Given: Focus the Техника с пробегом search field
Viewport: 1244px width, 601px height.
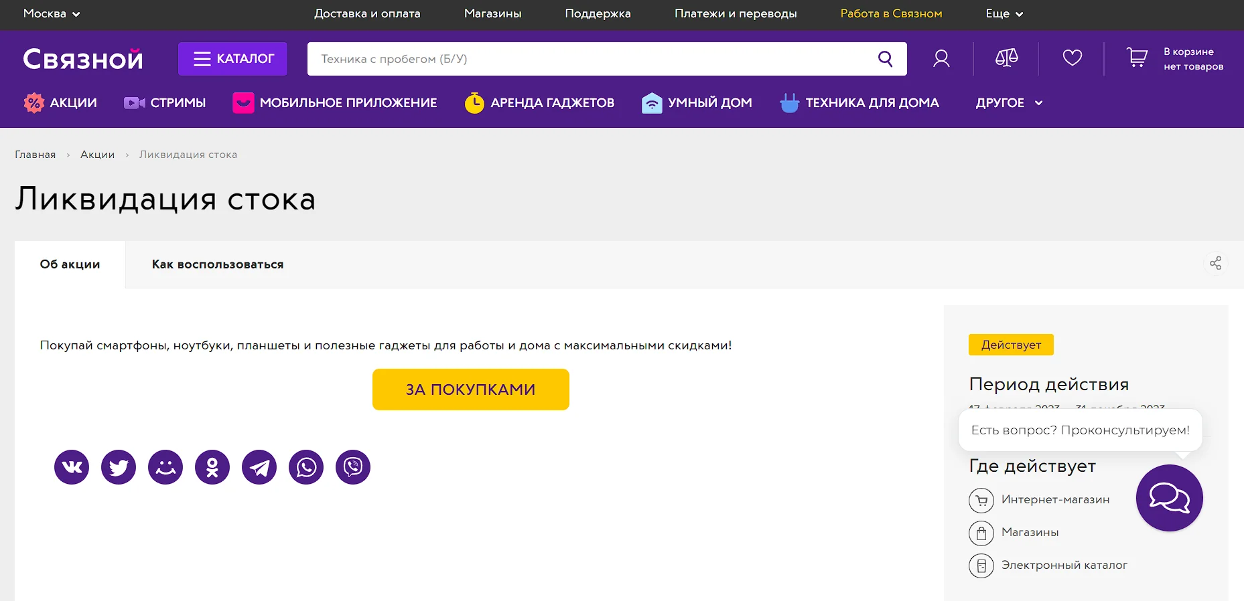Looking at the screenshot, I should pyautogui.click(x=590, y=59).
